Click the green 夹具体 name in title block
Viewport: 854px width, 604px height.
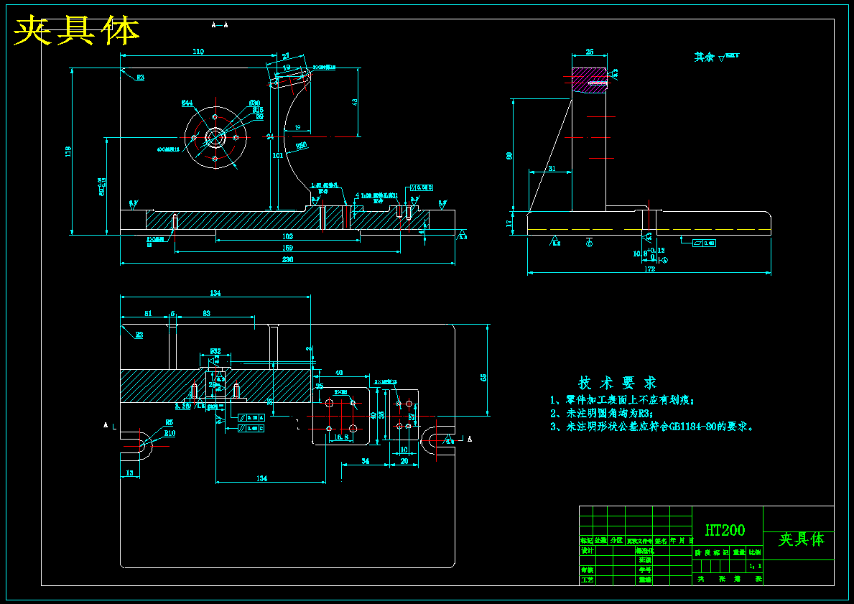coord(801,539)
